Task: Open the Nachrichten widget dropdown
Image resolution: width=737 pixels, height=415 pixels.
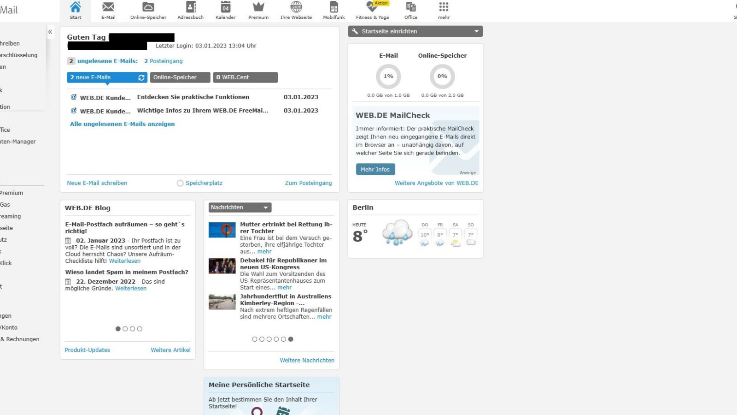Action: 265,207
